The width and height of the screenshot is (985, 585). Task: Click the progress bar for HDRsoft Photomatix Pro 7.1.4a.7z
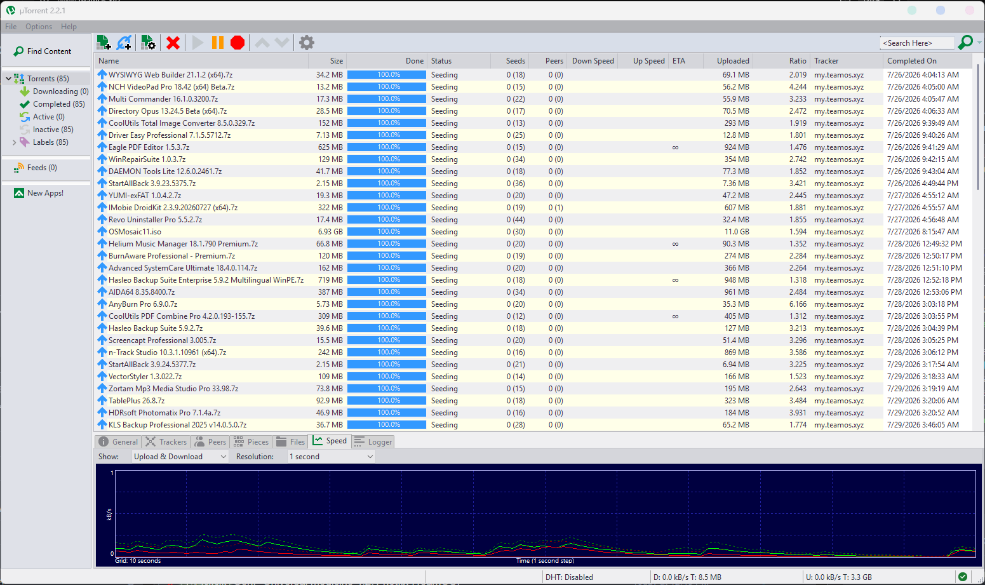coord(387,413)
